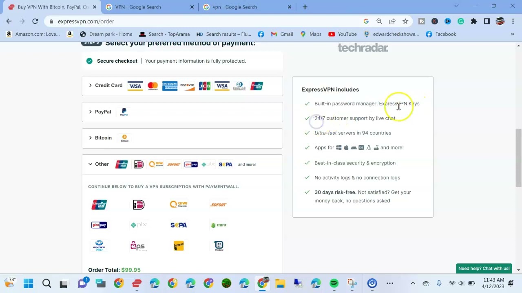Click the Diners Club card logo
This screenshot has width=522, height=293.
pyautogui.click(x=239, y=86)
